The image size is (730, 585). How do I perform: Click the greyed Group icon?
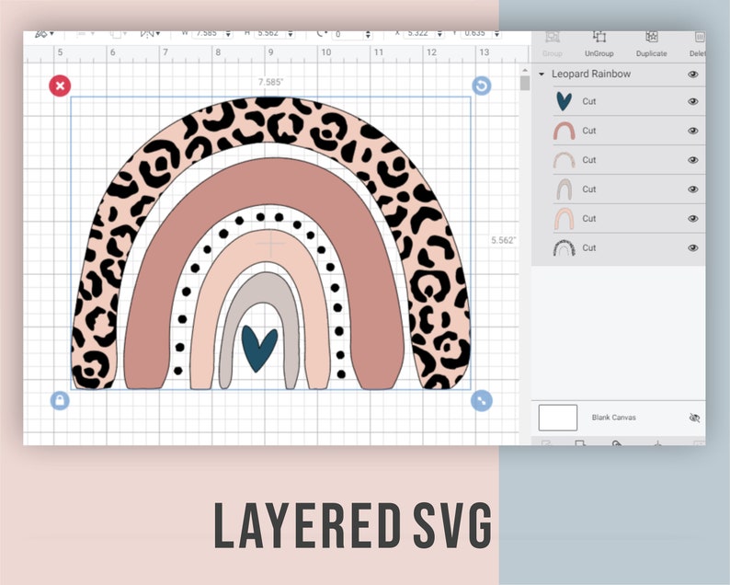click(553, 39)
